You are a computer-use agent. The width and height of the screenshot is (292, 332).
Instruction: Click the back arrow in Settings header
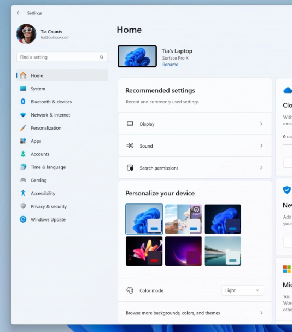(19, 13)
